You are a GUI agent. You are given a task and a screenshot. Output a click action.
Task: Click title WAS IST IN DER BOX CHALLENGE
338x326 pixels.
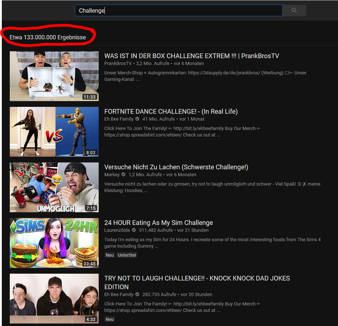(x=192, y=56)
